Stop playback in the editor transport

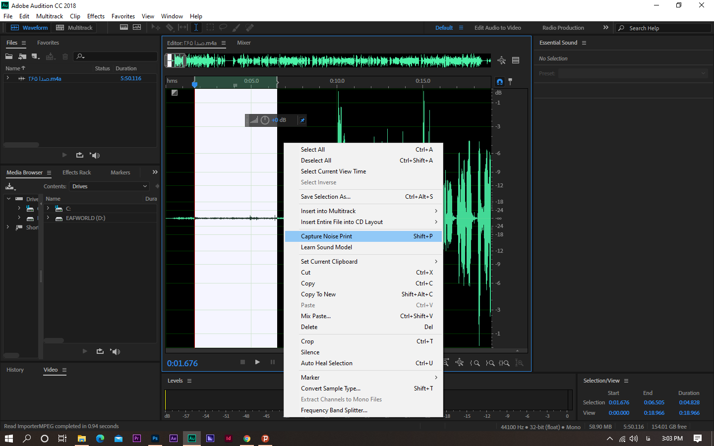[x=242, y=362]
